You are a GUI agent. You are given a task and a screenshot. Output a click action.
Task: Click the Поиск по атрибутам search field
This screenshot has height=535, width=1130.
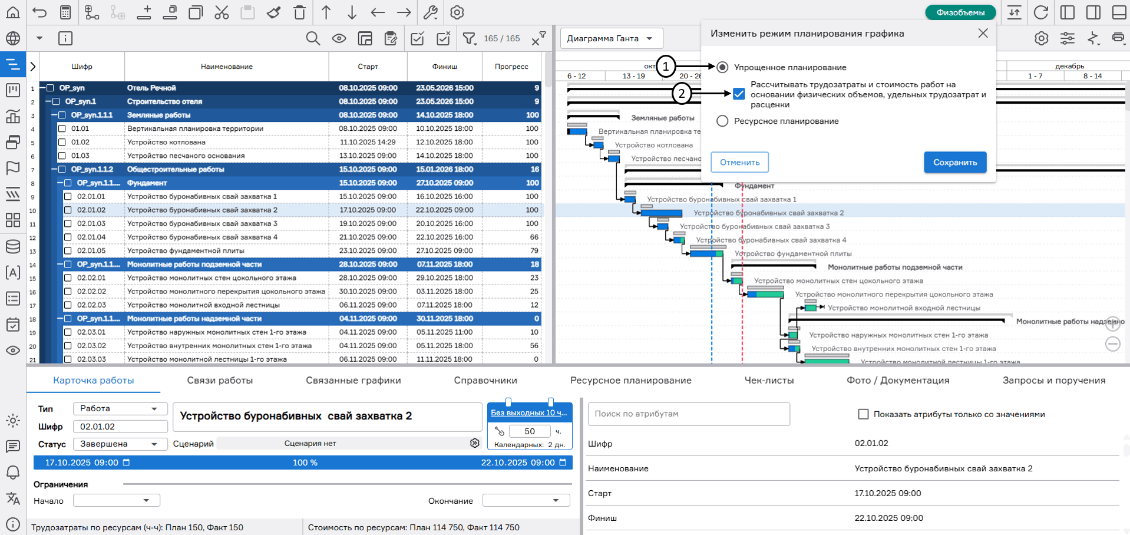click(688, 414)
